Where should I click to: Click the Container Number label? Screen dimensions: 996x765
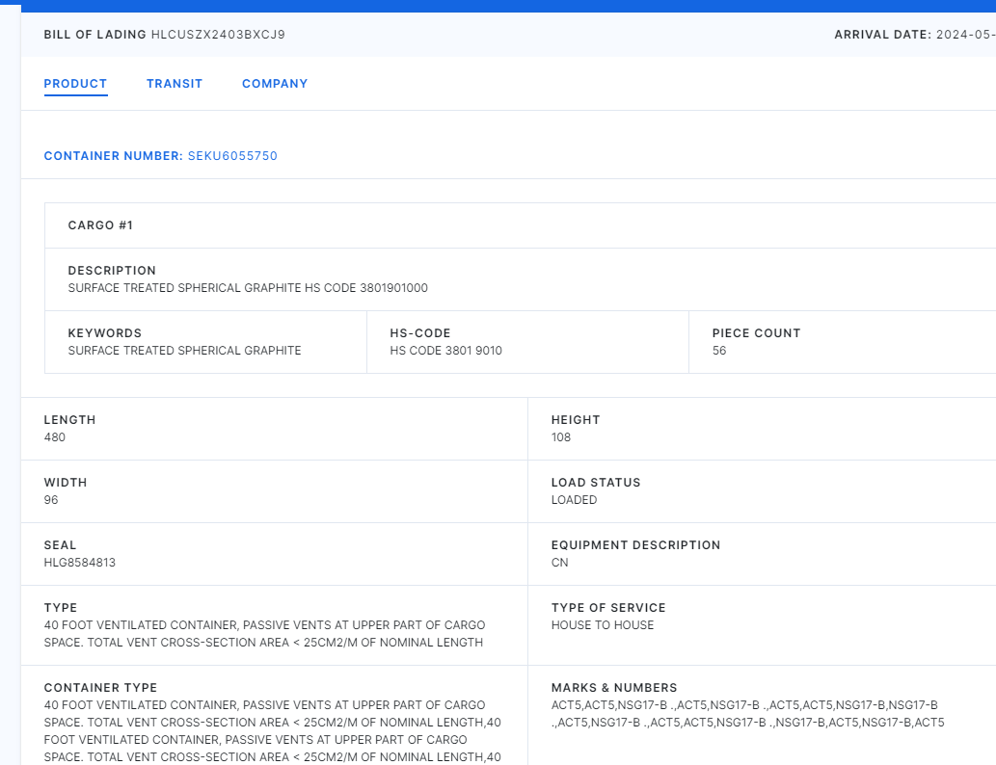click(x=113, y=156)
